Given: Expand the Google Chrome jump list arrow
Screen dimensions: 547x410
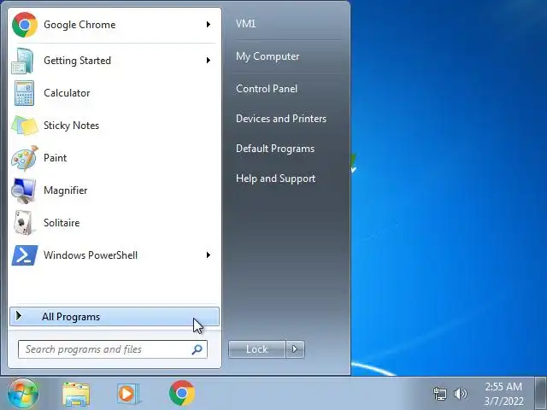Looking at the screenshot, I should pyautogui.click(x=209, y=25).
